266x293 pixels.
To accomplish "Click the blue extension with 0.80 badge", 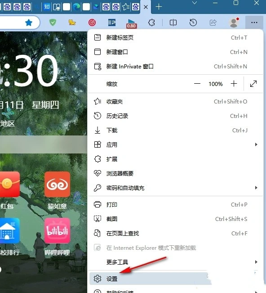I will [x=131, y=23].
